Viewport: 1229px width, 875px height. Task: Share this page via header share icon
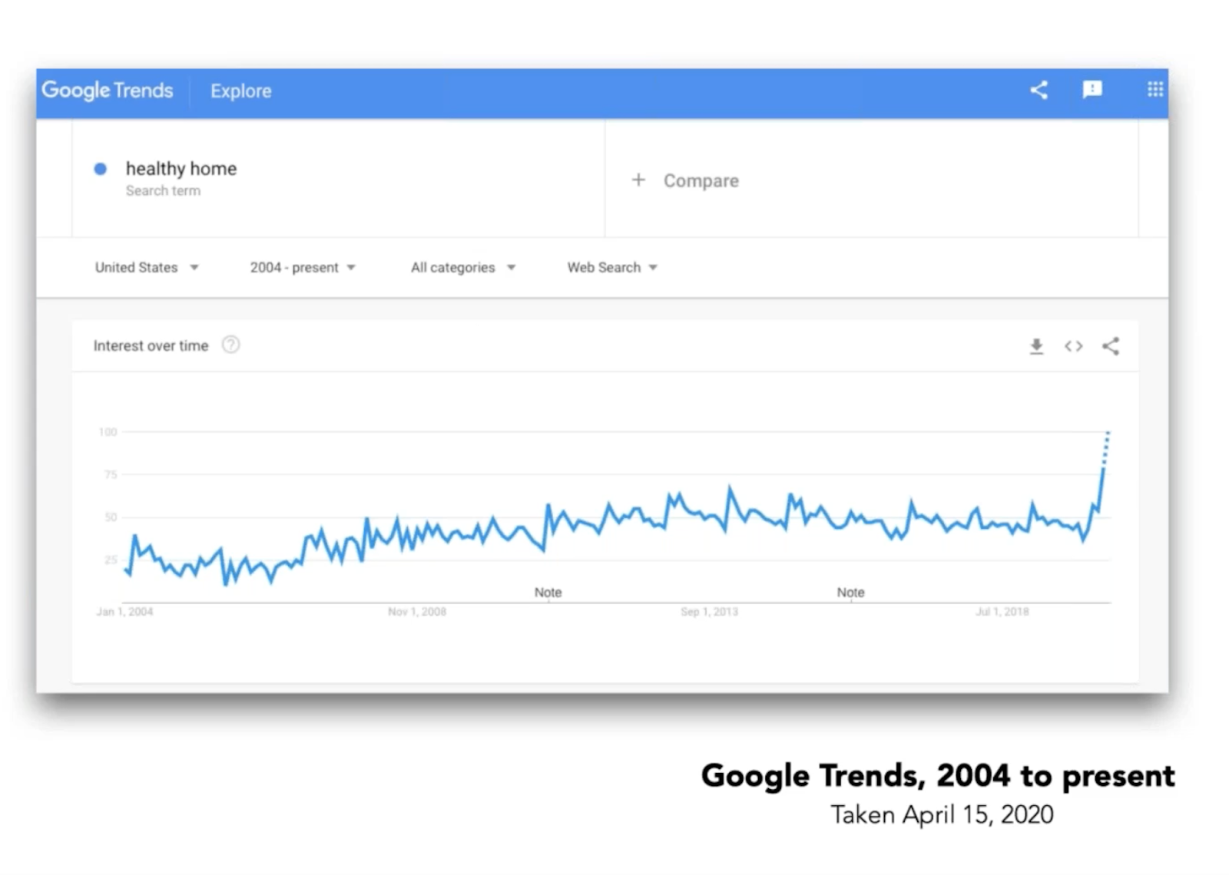tap(1039, 90)
